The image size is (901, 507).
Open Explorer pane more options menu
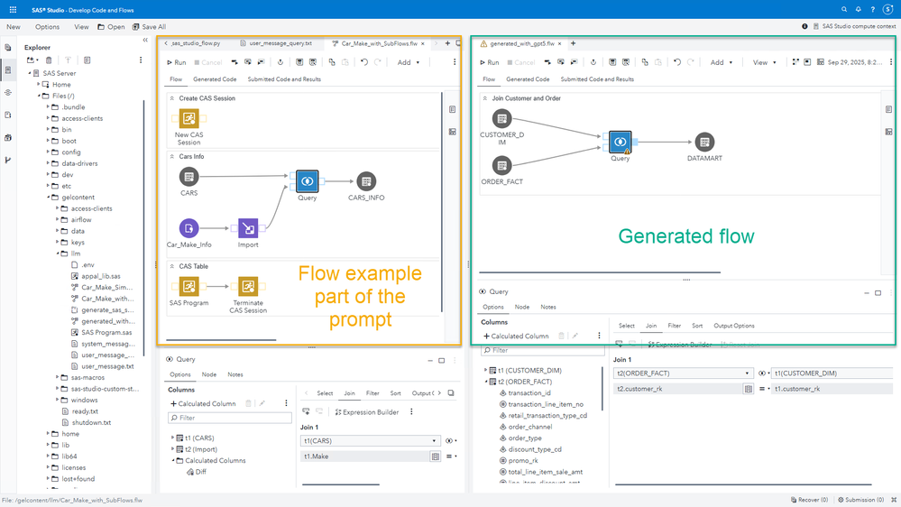[x=141, y=60]
